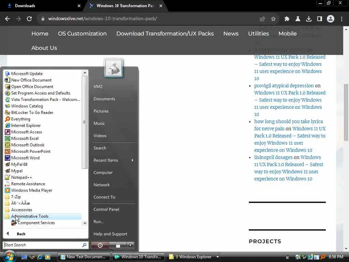
Task: Expand the Recent Items submenu
Action: point(113,160)
